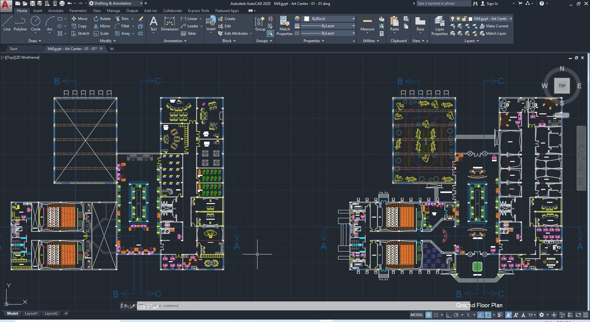Use the Stretch tool
Viewport: 590px width, 322px height.
click(81, 33)
